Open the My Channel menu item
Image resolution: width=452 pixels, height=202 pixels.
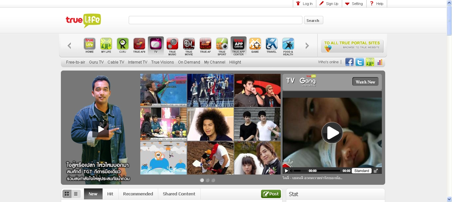tap(215, 62)
